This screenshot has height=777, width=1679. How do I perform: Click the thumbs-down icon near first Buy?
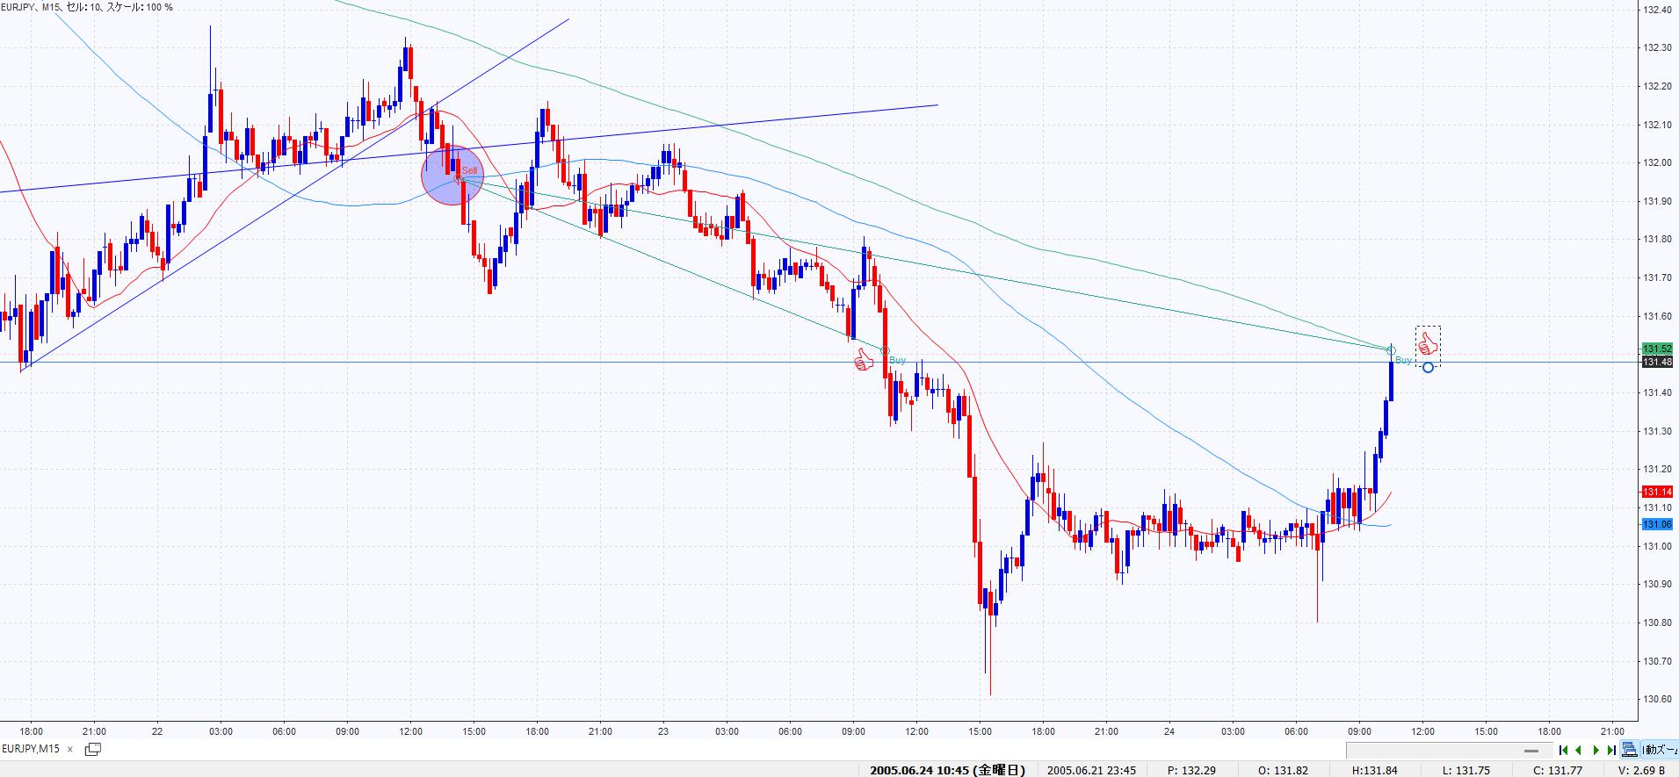click(x=865, y=360)
